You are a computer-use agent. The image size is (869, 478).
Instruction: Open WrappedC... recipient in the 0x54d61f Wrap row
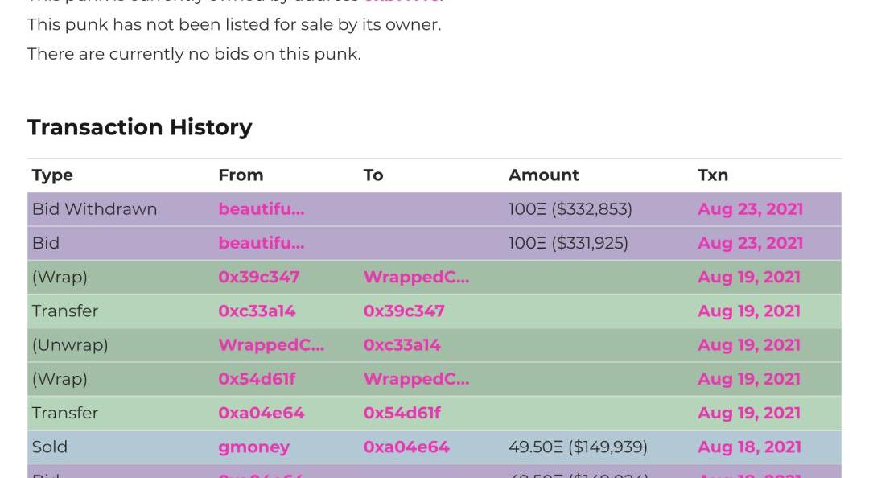(x=416, y=378)
